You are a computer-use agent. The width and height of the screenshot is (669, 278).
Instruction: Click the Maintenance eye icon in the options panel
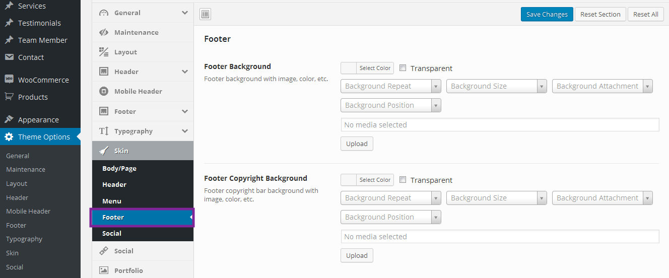104,32
